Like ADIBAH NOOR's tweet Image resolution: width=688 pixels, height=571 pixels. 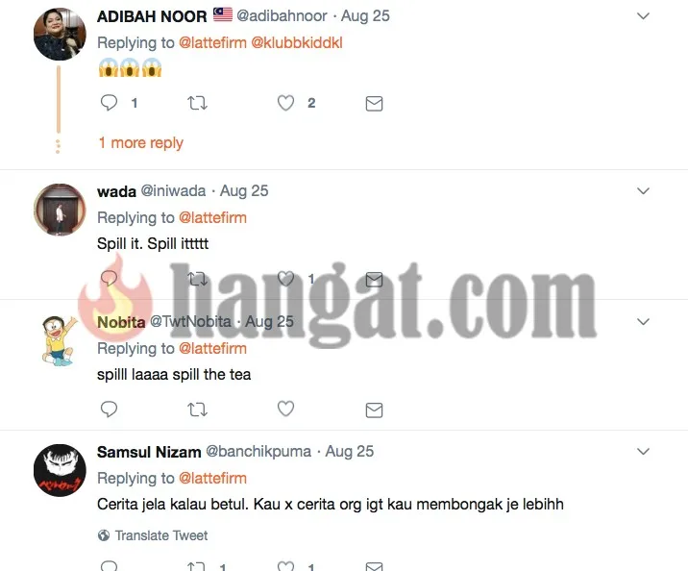285,103
